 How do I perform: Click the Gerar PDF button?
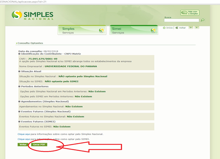(x=39, y=145)
